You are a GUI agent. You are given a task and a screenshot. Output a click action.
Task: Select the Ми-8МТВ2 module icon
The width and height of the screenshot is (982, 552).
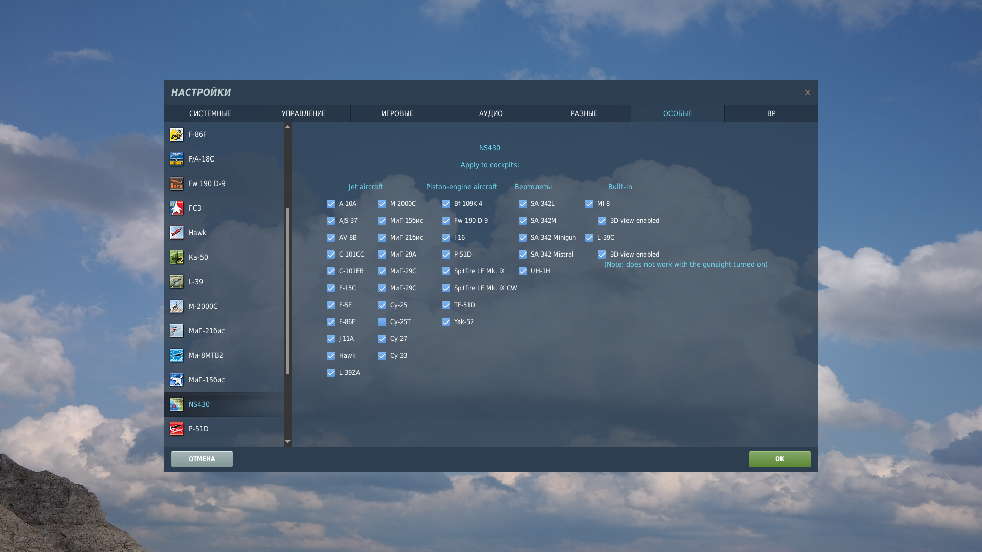tap(176, 355)
